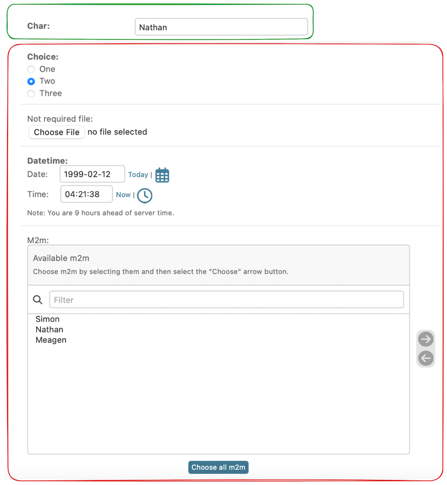Select Simon in available m2m list

(47, 319)
